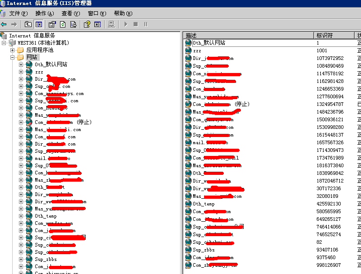Collapse the 网站 folder node
This screenshot has width=361, height=274.
pos(12,57)
